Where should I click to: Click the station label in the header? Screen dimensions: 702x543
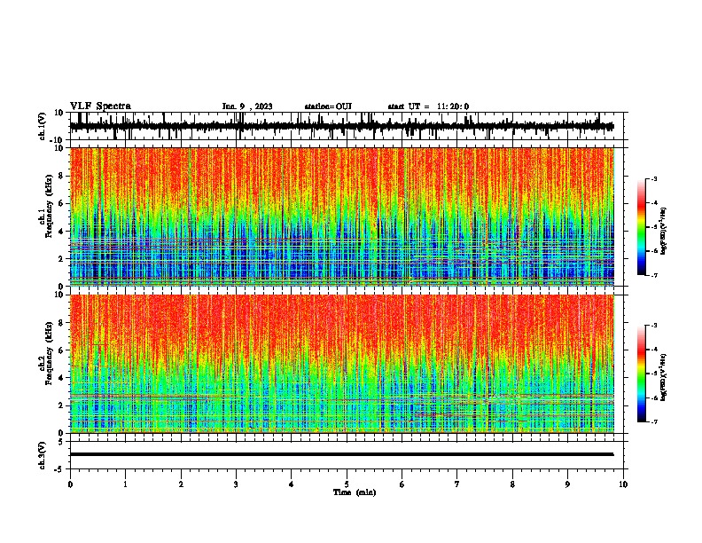click(328, 106)
